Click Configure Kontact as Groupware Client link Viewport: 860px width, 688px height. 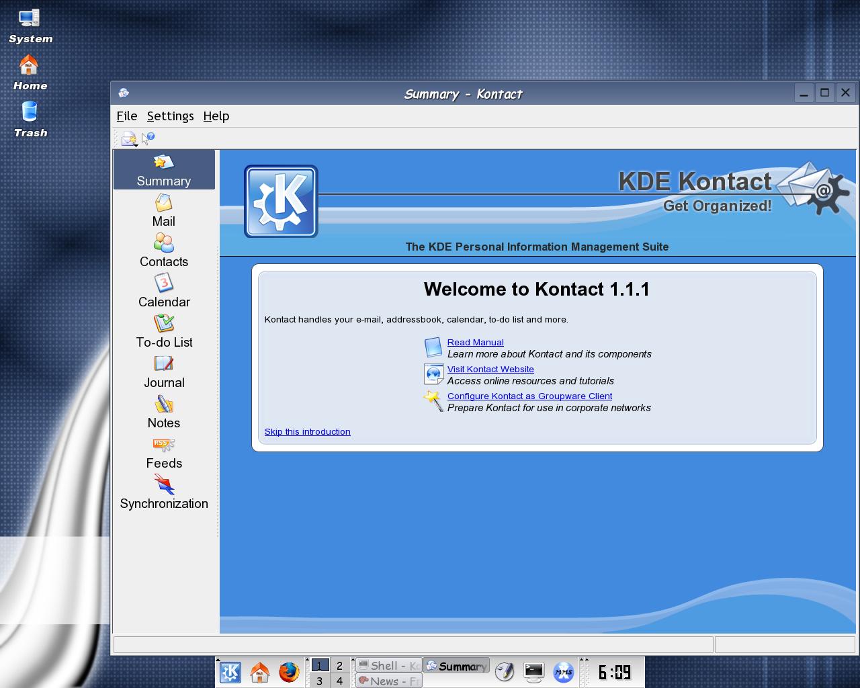[x=529, y=396]
